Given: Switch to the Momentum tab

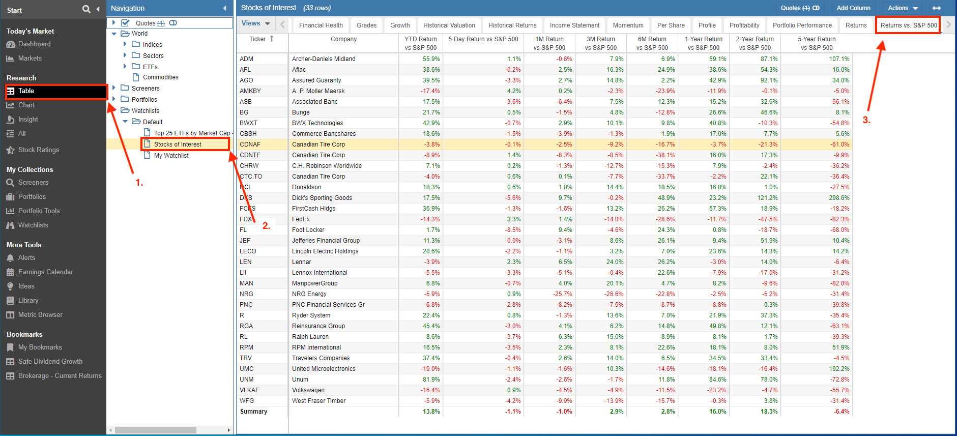Looking at the screenshot, I should coord(628,25).
